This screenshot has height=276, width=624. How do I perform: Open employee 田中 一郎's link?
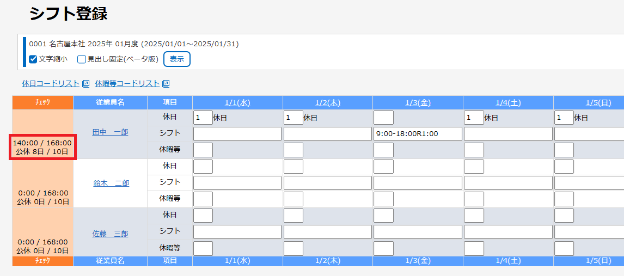[111, 132]
